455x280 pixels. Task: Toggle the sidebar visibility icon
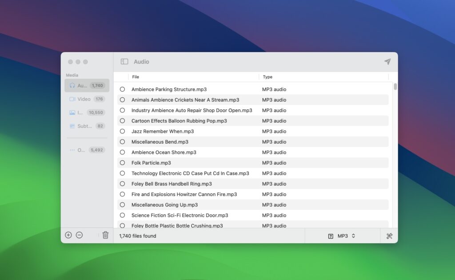124,61
